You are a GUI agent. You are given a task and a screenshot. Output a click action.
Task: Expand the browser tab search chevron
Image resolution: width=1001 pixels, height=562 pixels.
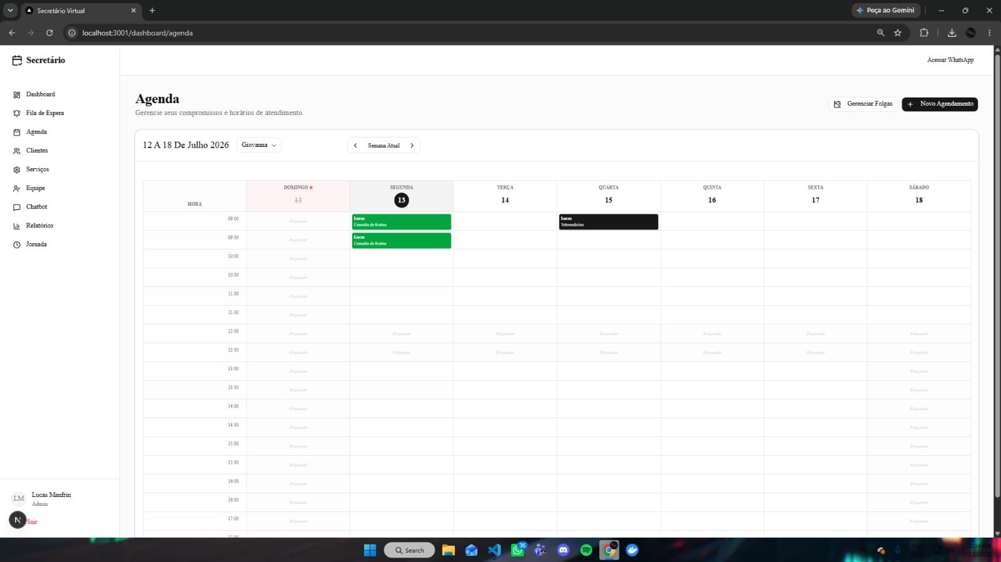[x=10, y=11]
